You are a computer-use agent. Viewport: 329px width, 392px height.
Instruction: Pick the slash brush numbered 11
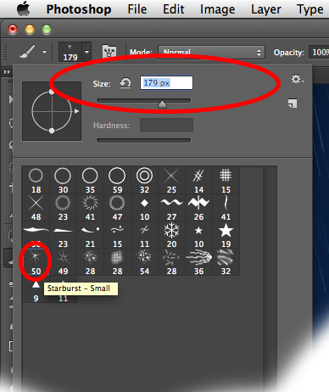144,235
